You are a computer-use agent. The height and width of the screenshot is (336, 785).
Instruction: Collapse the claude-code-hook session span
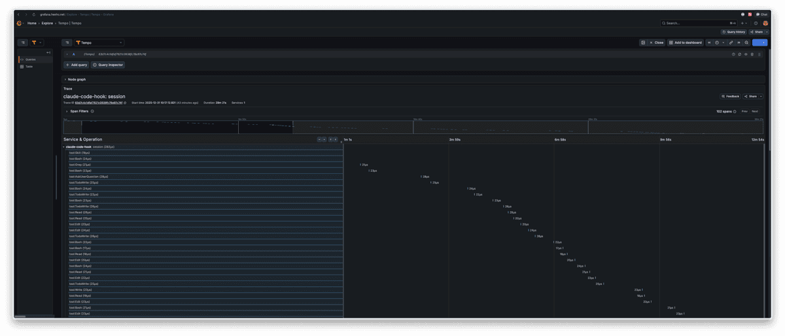(x=64, y=147)
